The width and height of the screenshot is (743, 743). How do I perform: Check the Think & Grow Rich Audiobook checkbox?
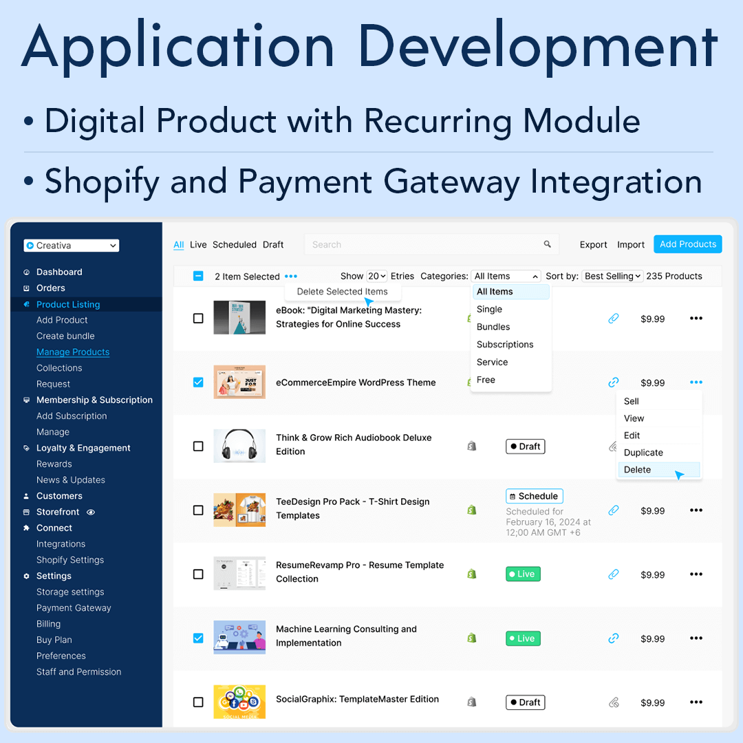coord(198,446)
